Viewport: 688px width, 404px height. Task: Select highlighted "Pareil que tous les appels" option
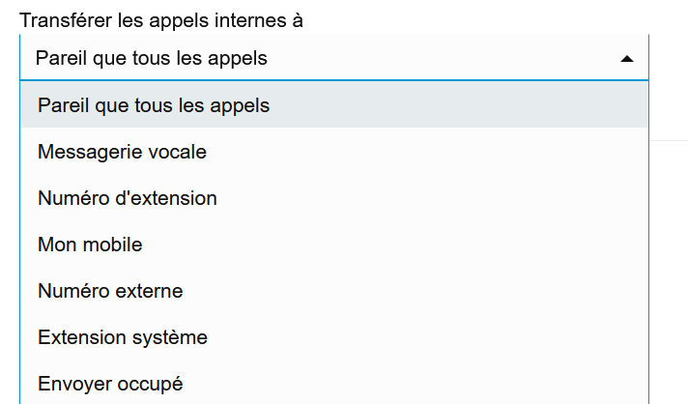pos(154,105)
